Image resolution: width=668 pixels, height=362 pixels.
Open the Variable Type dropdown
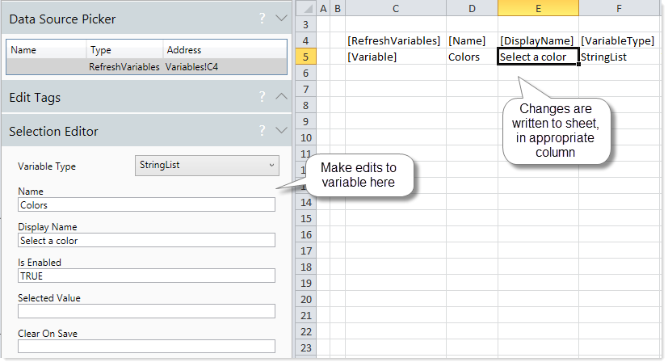pyautogui.click(x=206, y=166)
